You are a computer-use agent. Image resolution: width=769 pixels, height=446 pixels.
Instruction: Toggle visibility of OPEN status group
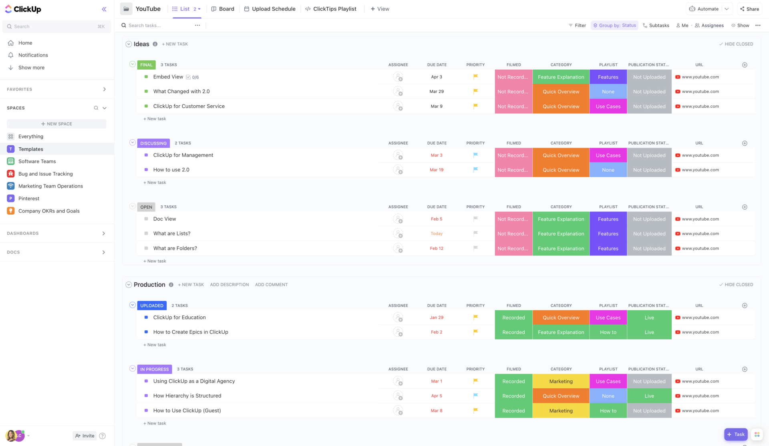(x=132, y=207)
